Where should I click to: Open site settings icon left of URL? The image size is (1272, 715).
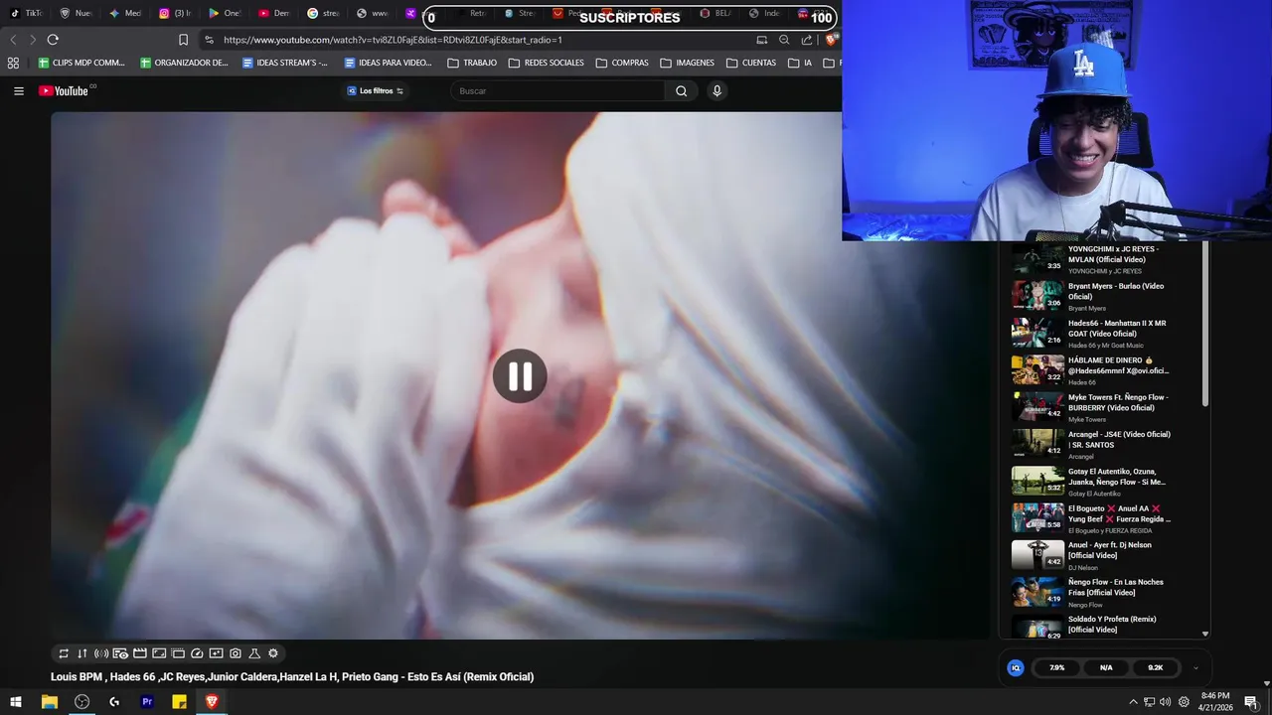coord(209,40)
